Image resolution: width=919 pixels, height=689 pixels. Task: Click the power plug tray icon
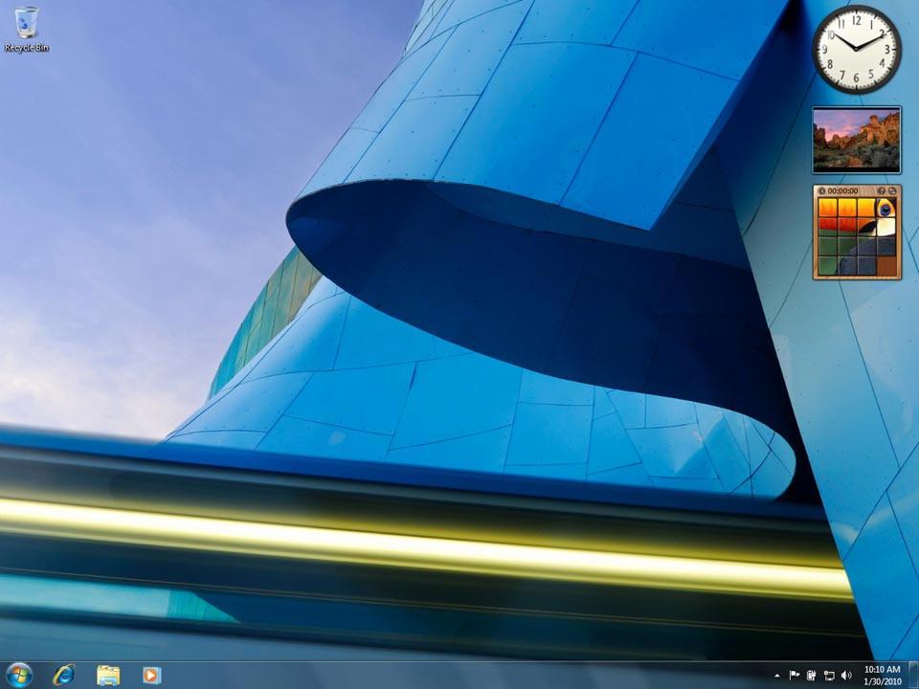(x=811, y=676)
